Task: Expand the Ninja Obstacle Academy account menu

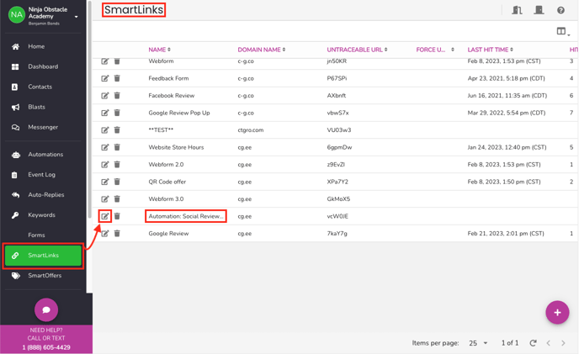Action: click(x=76, y=16)
